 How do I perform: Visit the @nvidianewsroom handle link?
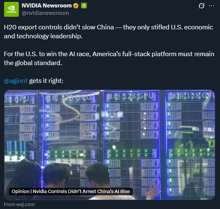[x=45, y=13]
